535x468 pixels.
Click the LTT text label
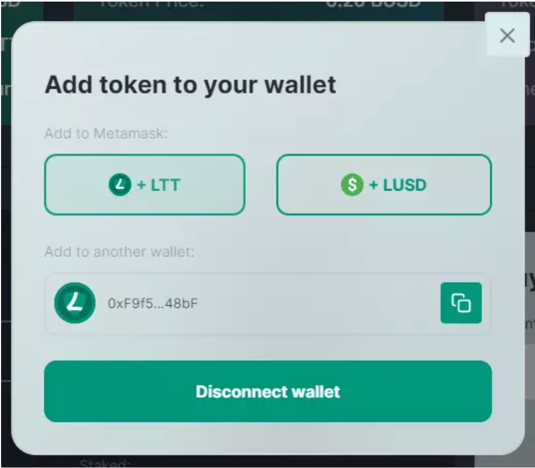click(x=165, y=185)
